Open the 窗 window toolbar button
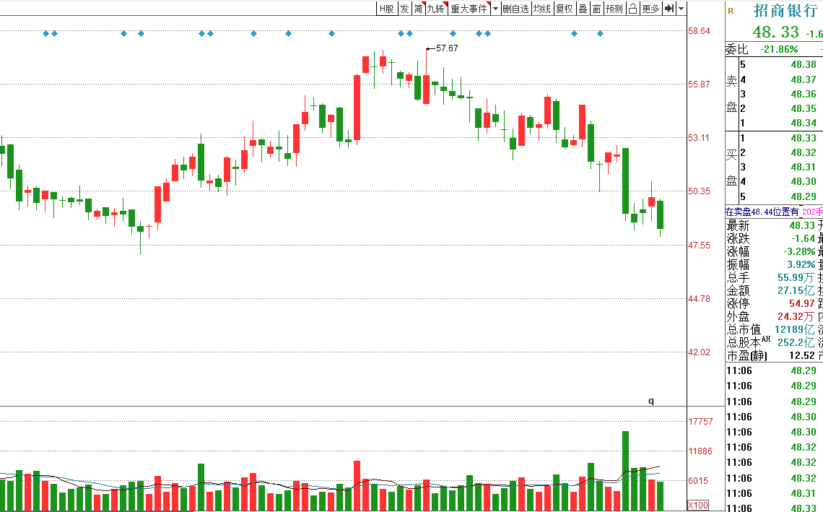The width and height of the screenshot is (823, 512). (597, 9)
